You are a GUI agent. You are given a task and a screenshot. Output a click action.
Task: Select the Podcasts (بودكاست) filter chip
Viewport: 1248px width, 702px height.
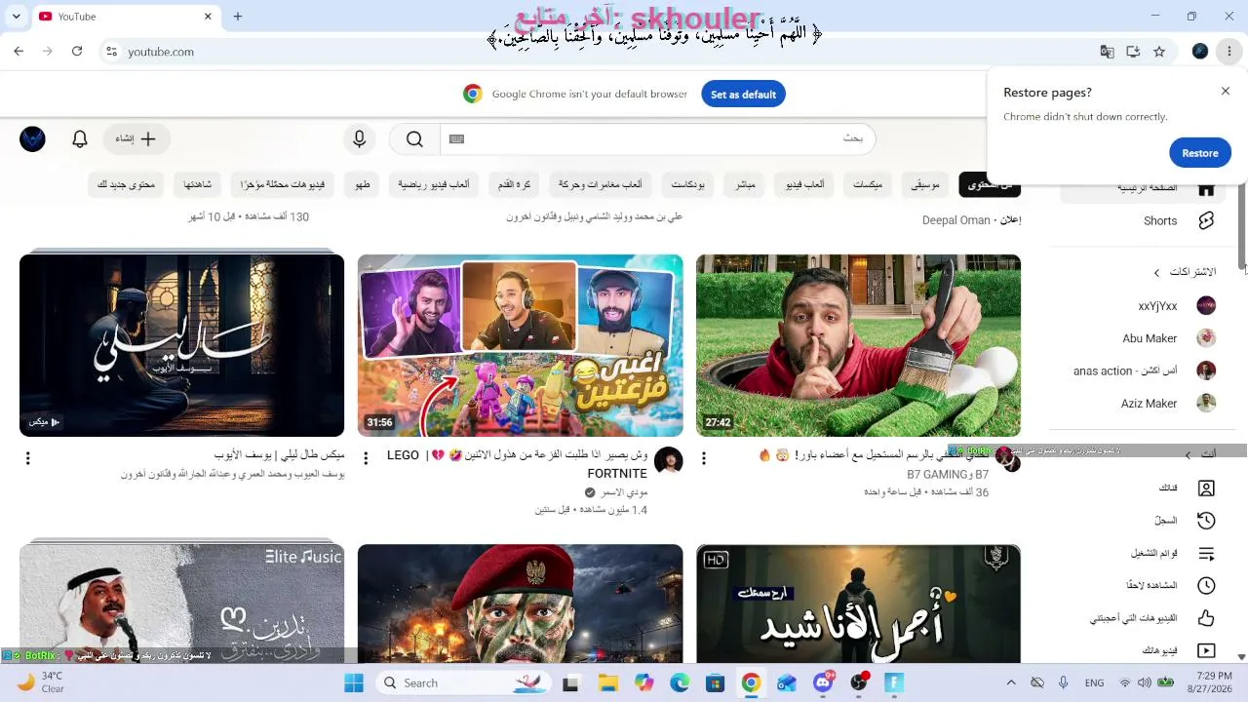688,184
